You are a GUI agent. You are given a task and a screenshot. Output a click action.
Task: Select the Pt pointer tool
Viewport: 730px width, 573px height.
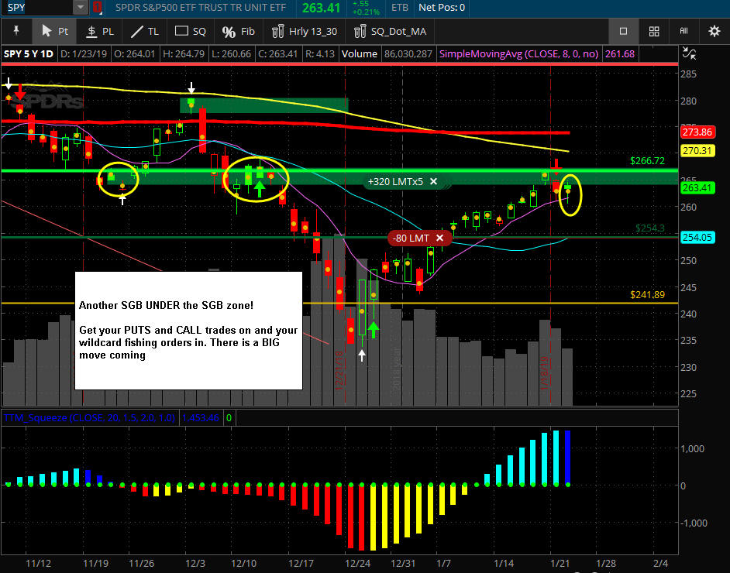(55, 31)
